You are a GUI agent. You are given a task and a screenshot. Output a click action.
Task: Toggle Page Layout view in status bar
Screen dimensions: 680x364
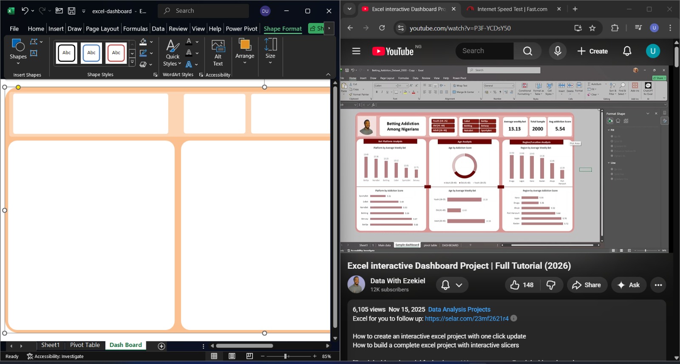coord(232,356)
